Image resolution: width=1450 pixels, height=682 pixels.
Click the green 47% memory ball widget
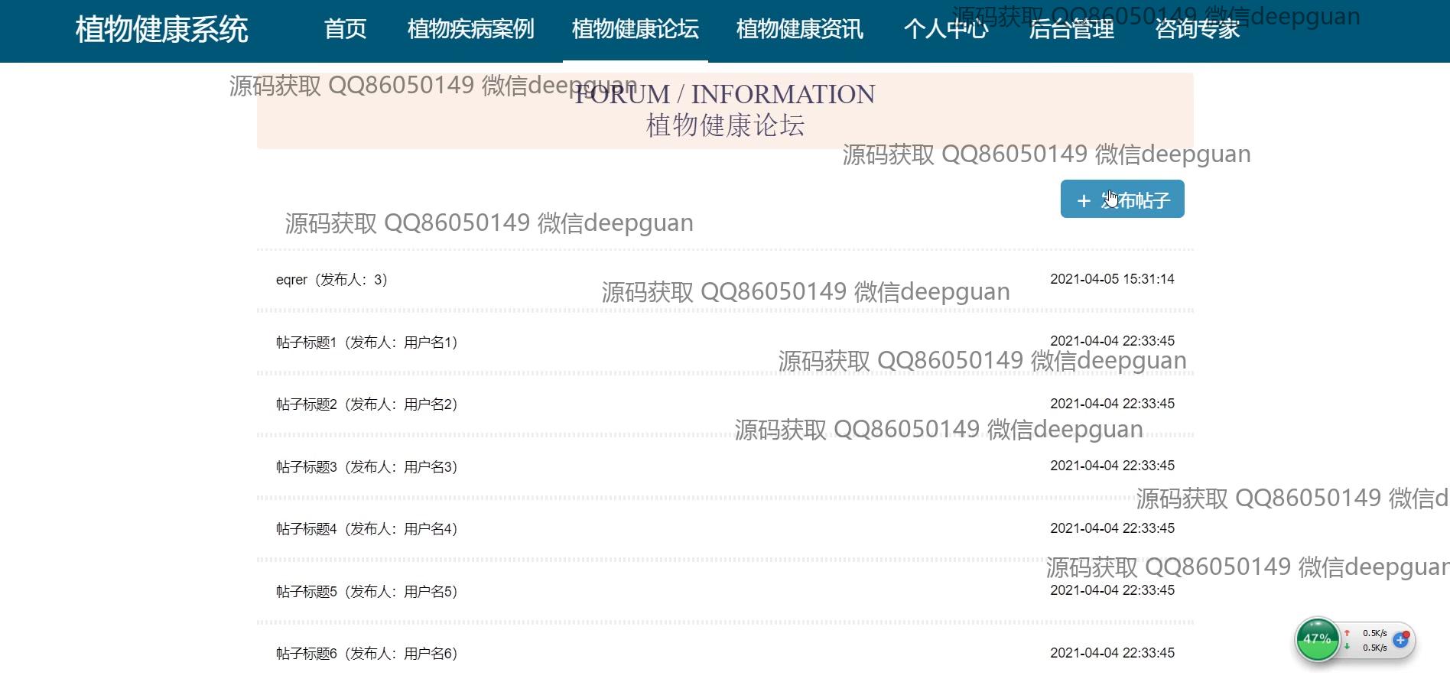(x=1317, y=639)
